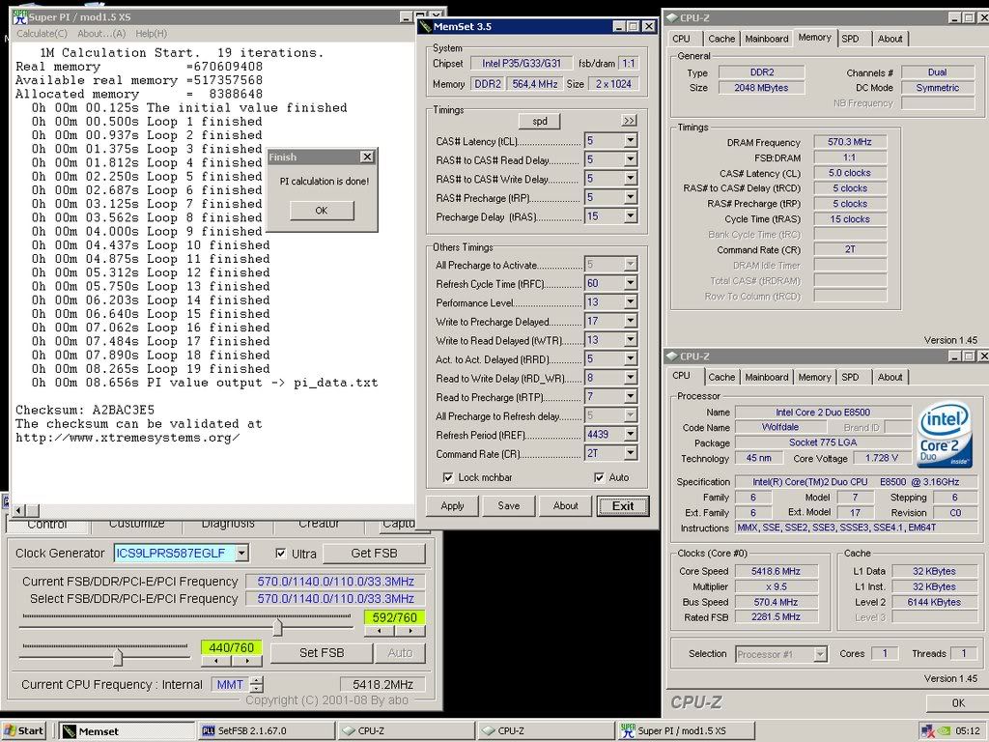Open CAS# Latency (tCL) dropdown
Screen dimensions: 989x742
[630, 141]
